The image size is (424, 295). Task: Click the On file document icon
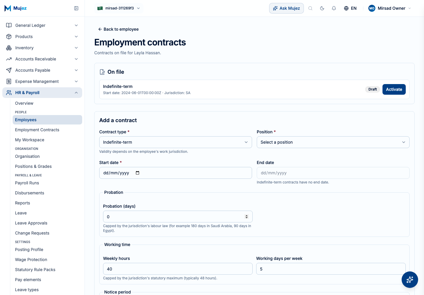102,72
